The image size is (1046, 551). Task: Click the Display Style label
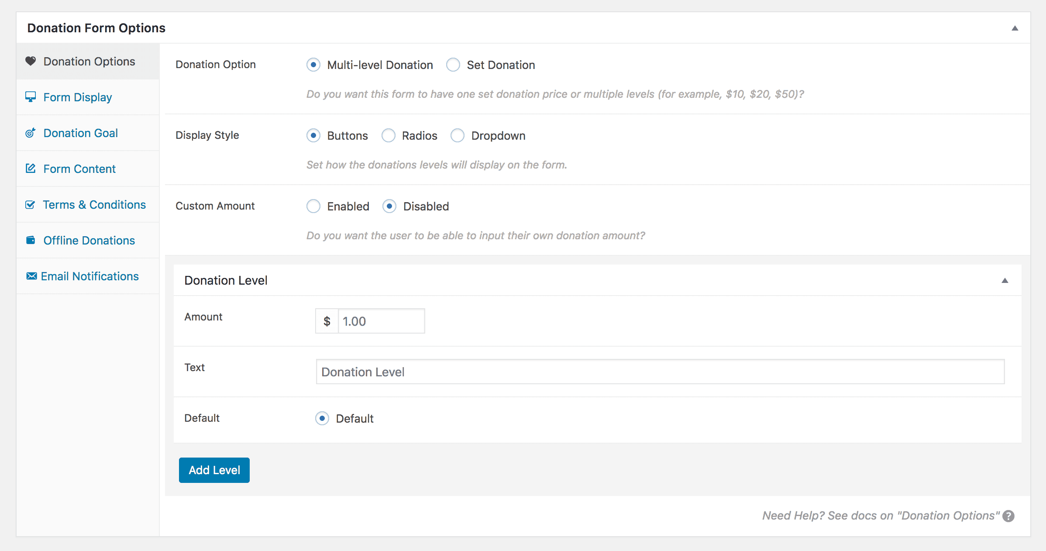(x=207, y=135)
